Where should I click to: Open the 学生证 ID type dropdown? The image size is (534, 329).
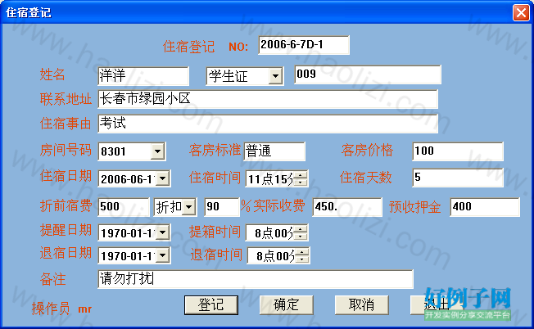275,76
